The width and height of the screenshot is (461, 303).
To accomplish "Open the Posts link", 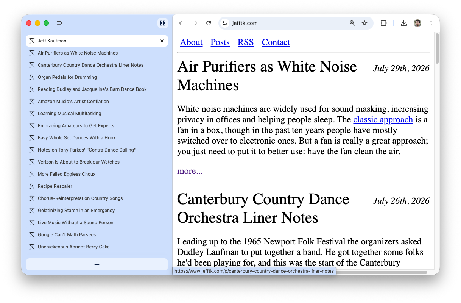I will tap(220, 42).
